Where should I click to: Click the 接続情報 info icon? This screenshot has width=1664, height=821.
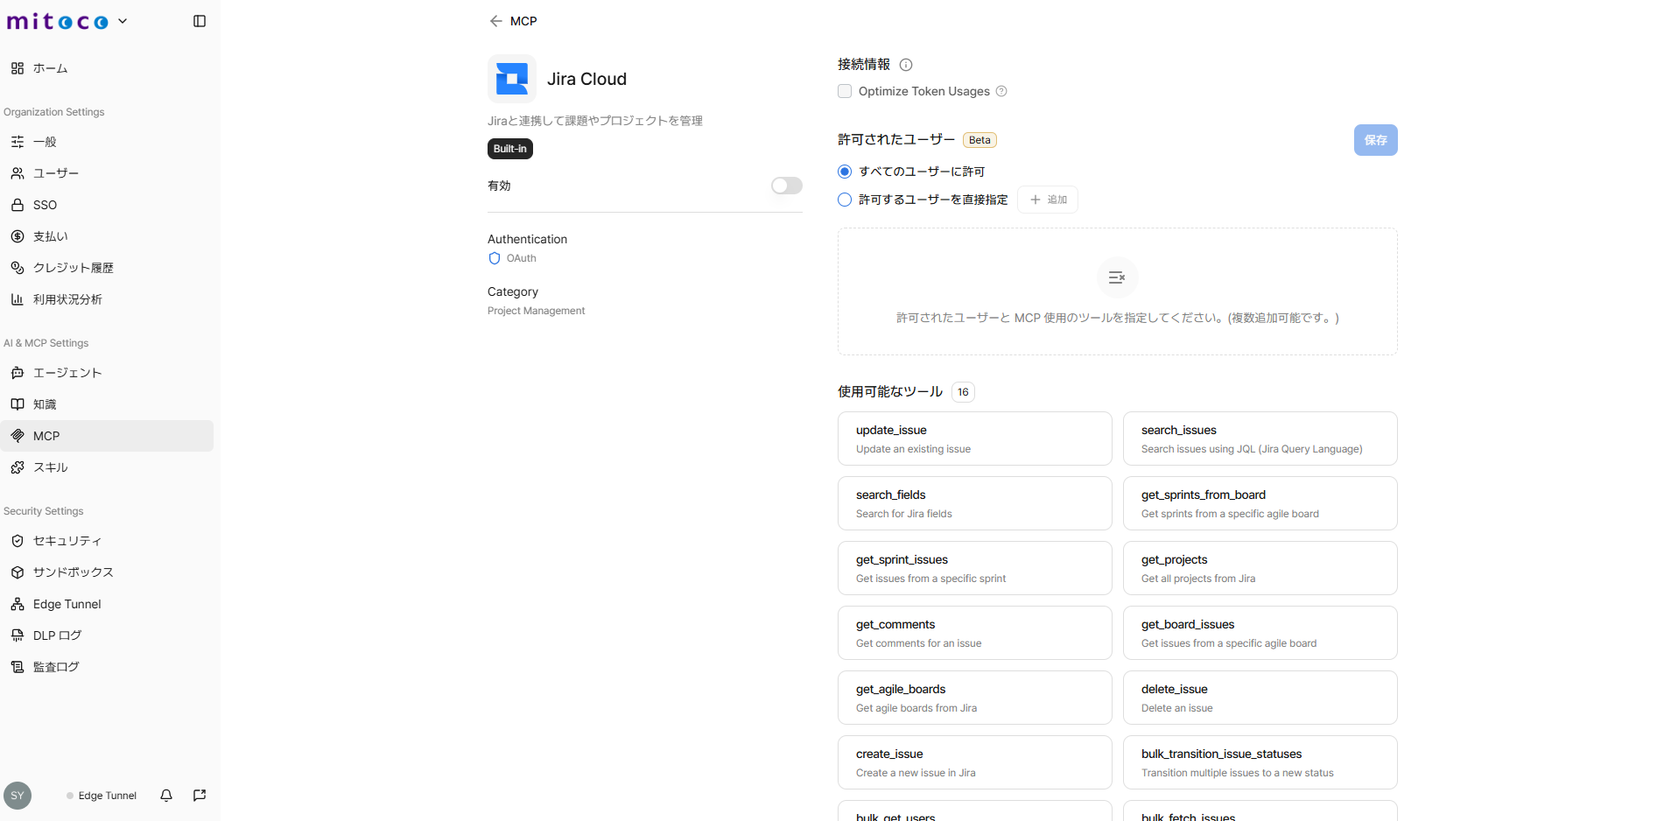click(x=906, y=65)
